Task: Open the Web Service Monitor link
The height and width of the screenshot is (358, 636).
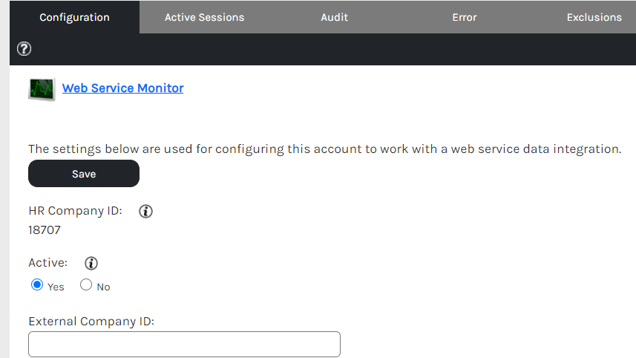Action: (122, 88)
